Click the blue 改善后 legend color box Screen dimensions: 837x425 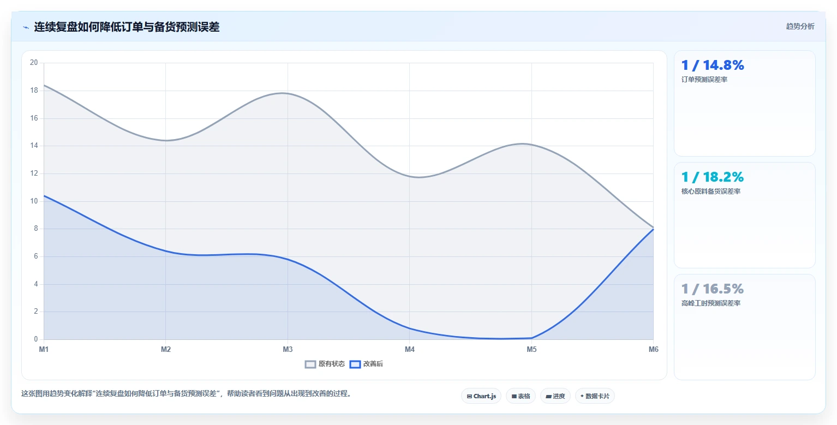tap(355, 364)
